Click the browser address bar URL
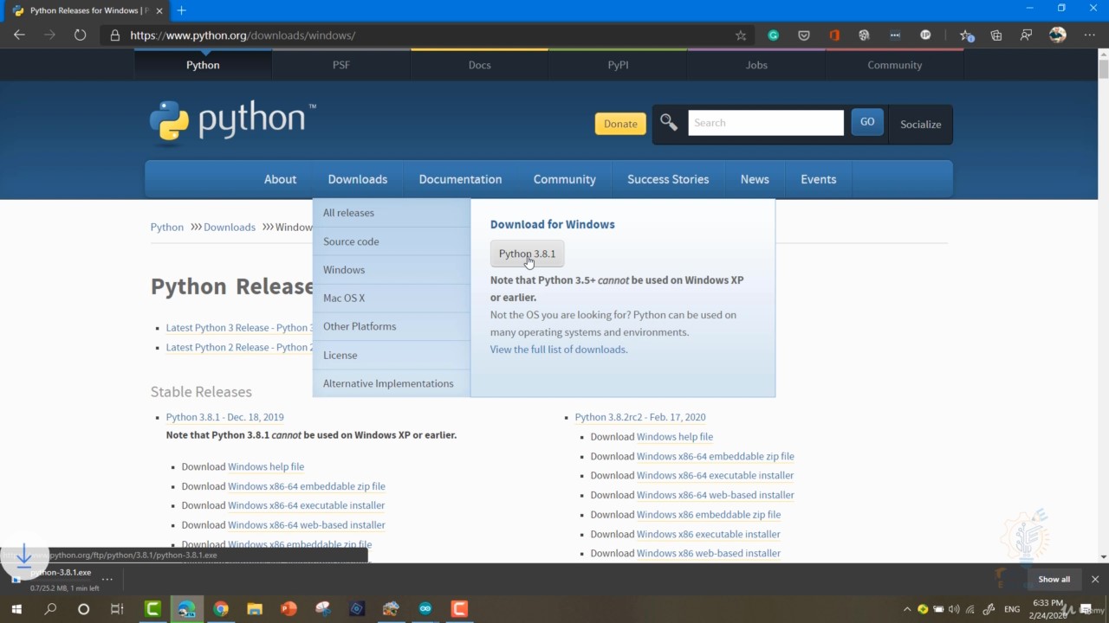Screen dimensions: 1109x623 pos(243,35)
